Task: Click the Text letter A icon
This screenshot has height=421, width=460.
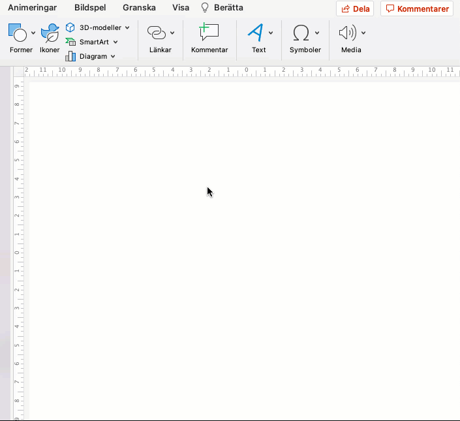Action: [256, 33]
